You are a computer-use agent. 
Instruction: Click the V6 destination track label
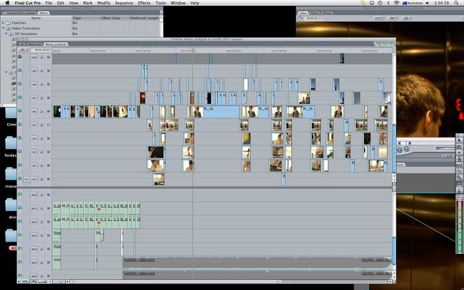pos(34,111)
